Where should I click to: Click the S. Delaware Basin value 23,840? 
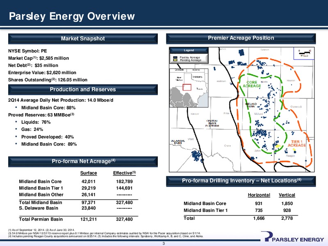tap(89, 208)
